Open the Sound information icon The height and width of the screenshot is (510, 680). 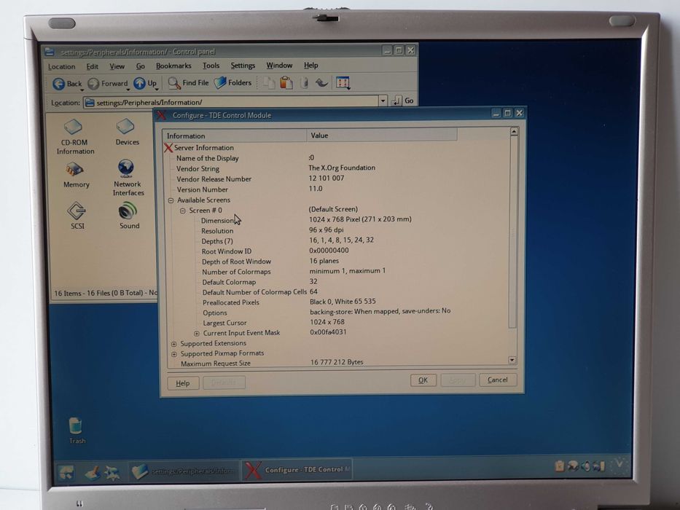[x=129, y=216]
